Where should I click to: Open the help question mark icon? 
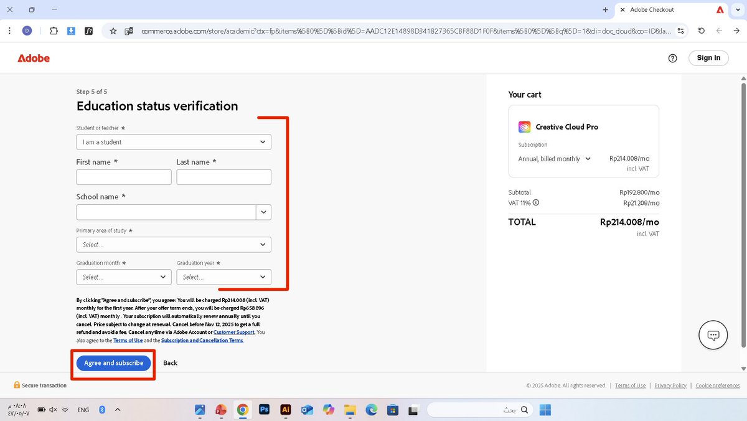pos(672,58)
